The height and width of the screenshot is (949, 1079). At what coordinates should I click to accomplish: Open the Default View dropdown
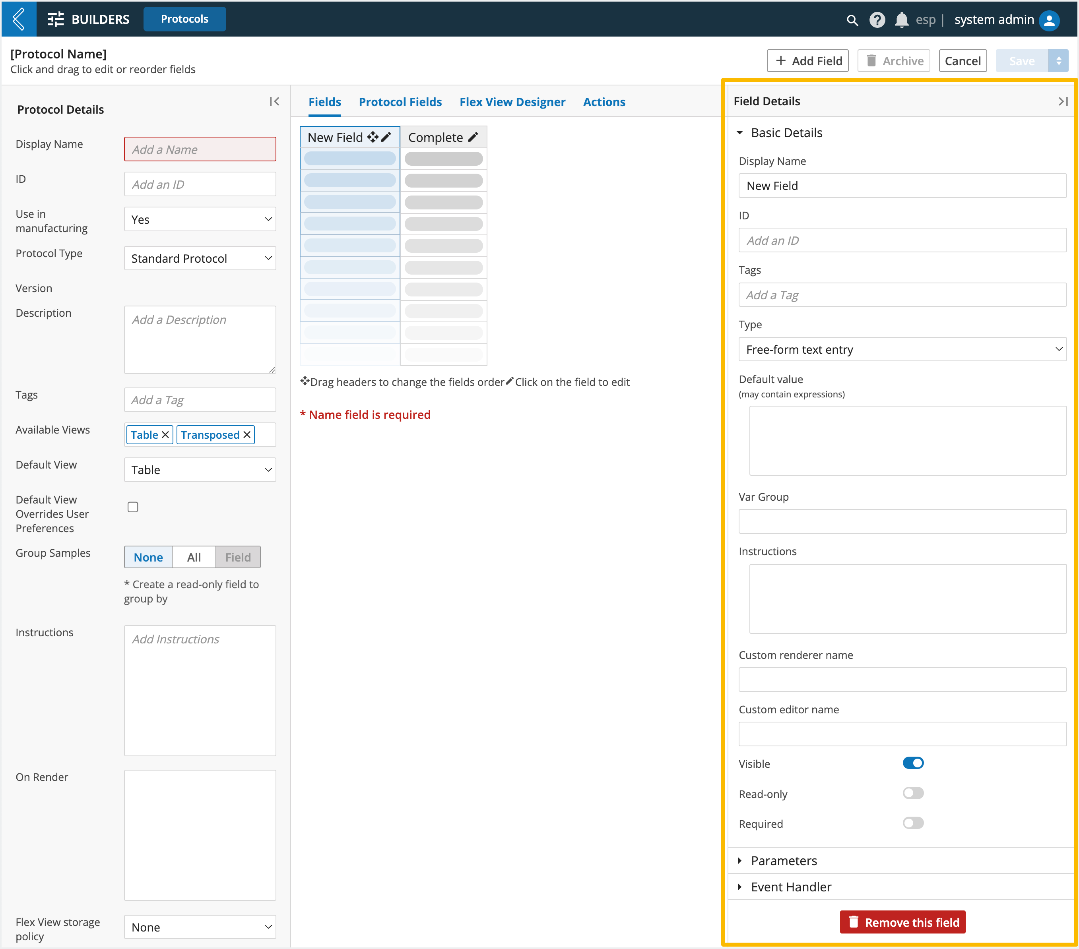[200, 469]
